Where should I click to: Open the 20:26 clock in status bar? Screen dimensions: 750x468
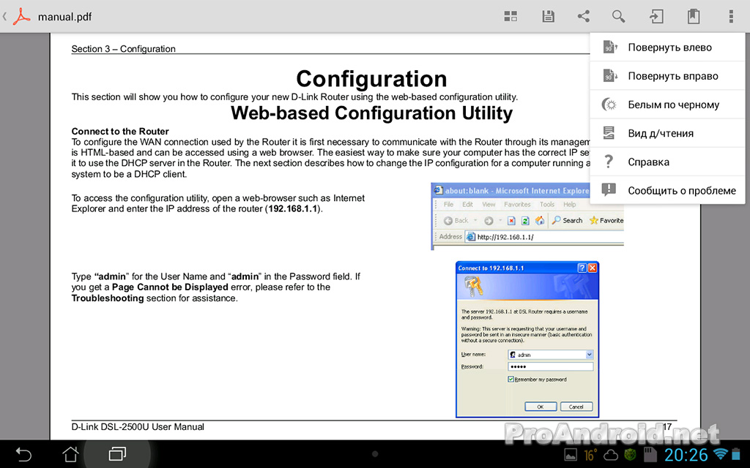tap(686, 455)
